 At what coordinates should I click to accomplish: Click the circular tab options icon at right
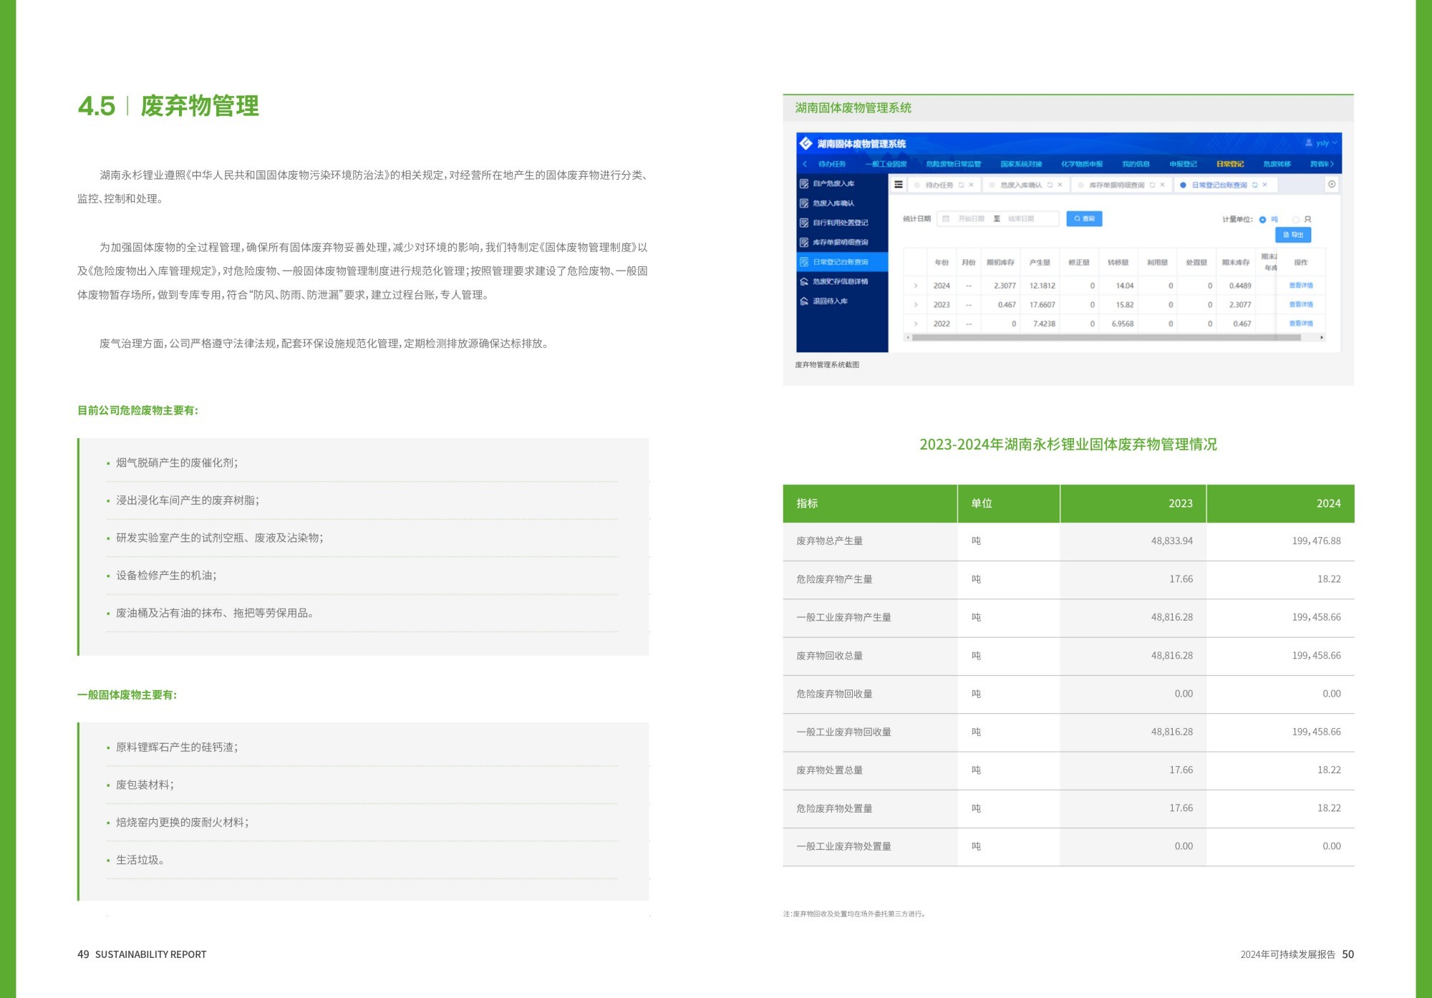click(1332, 185)
